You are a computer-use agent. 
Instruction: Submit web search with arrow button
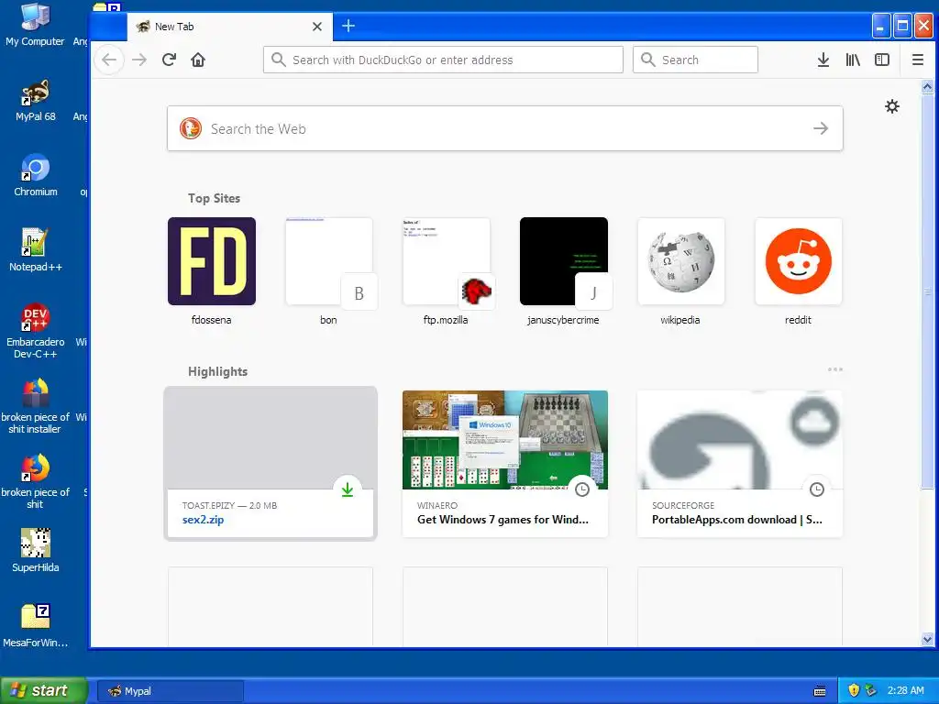click(821, 128)
